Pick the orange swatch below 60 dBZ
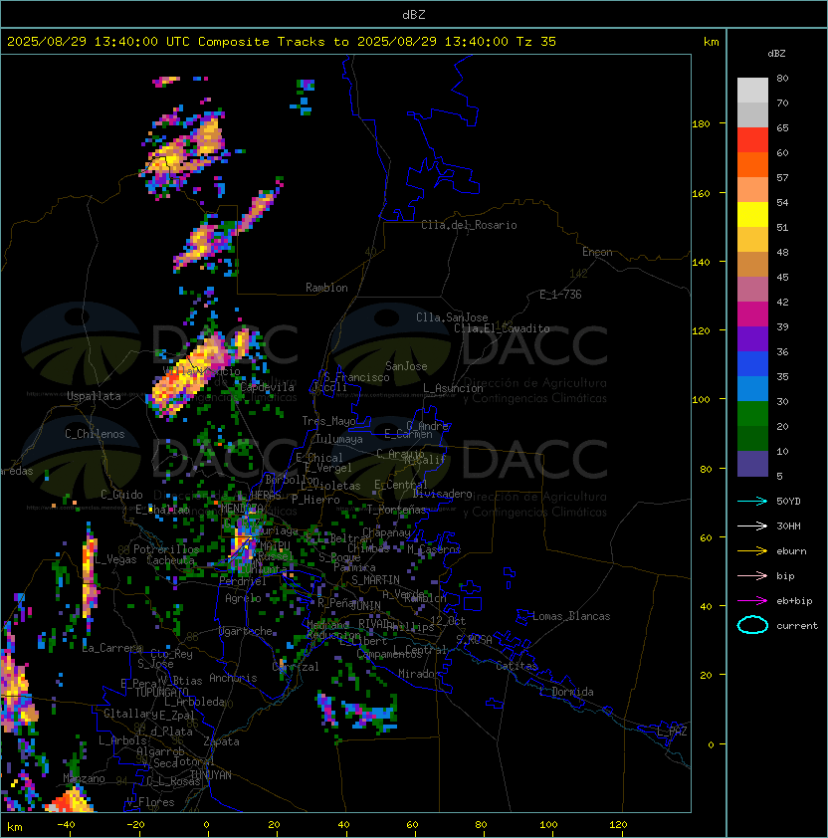The width and height of the screenshot is (828, 838). 752,164
